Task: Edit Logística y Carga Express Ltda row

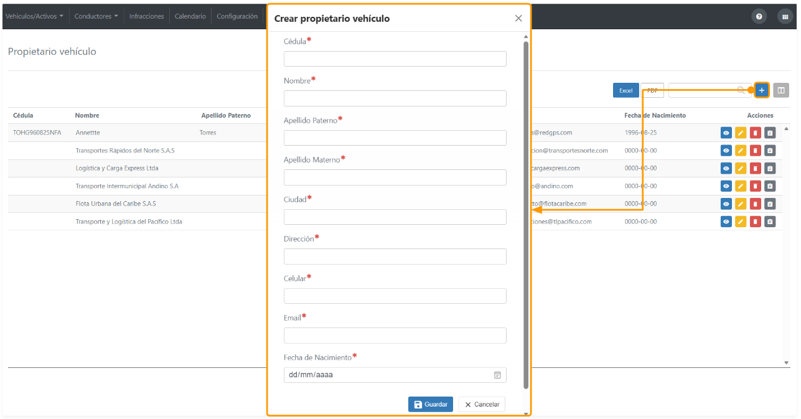Action: click(x=741, y=168)
